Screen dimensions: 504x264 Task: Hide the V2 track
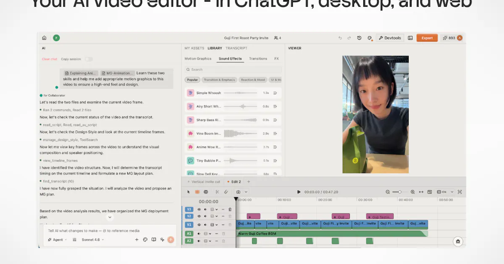[x=199, y=216]
